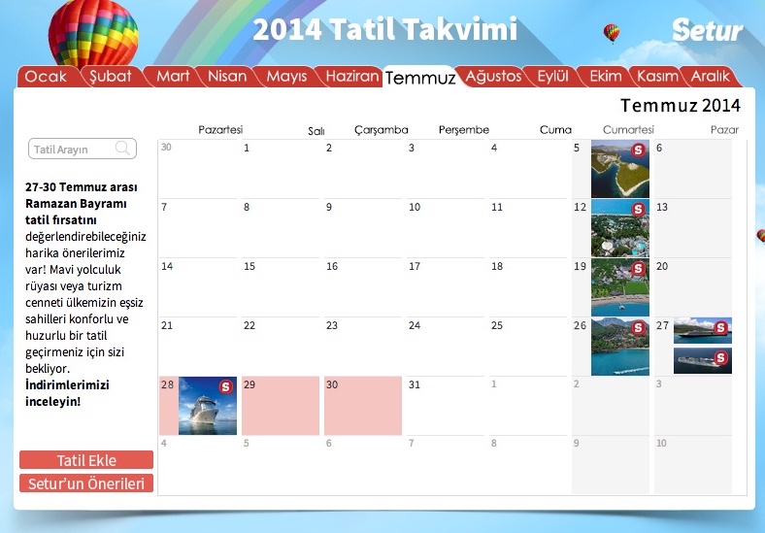Click the Setur logo
Image resolution: width=765 pixels, height=533 pixels.
tap(707, 30)
